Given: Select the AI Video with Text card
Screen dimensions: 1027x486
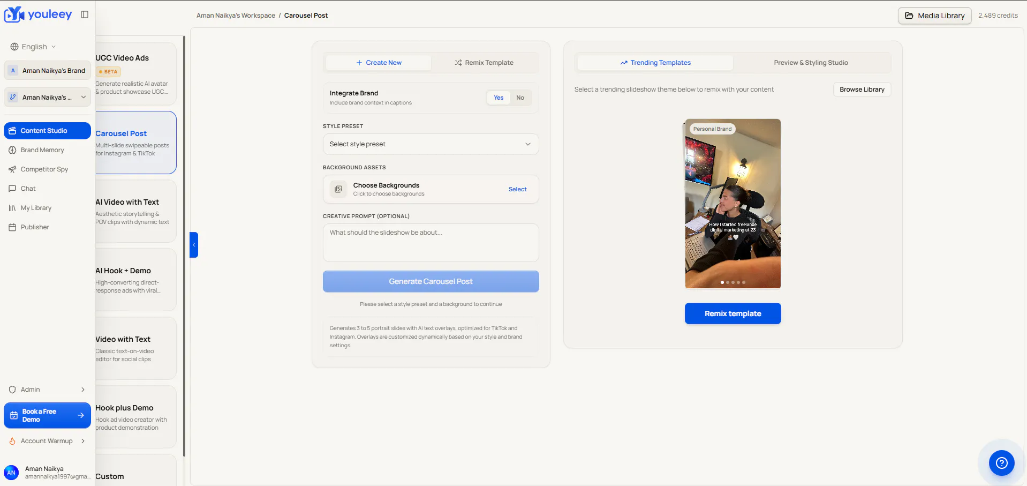Looking at the screenshot, I should click(x=136, y=211).
